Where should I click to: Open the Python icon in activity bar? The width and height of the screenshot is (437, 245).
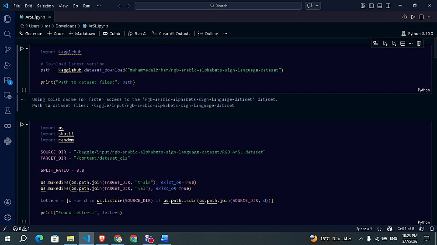pos(7,141)
